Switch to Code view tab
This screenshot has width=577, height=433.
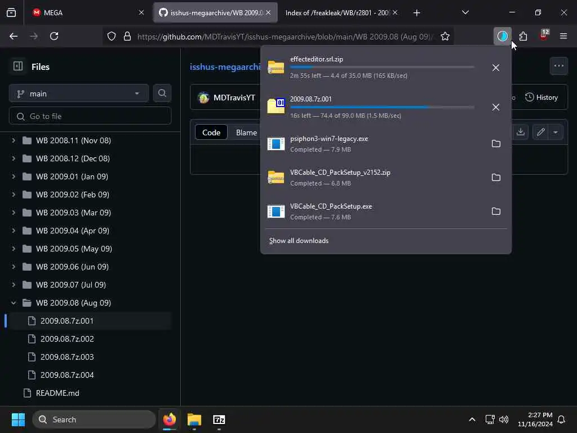(211, 132)
